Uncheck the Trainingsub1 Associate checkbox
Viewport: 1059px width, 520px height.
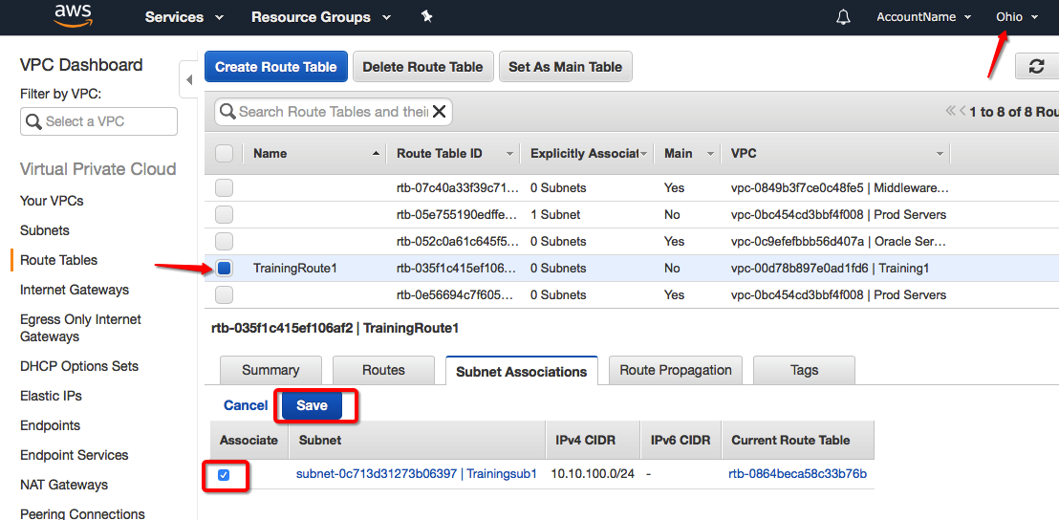[x=225, y=474]
